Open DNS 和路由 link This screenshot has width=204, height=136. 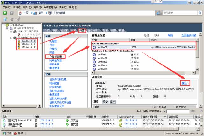pyautogui.click(x=55, y=87)
